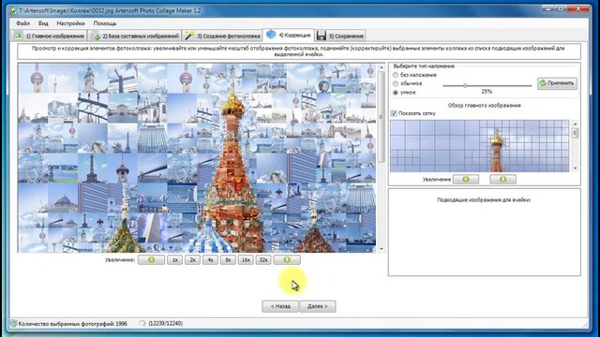
Task: Set collage zoom to 1x
Action: click(x=175, y=260)
